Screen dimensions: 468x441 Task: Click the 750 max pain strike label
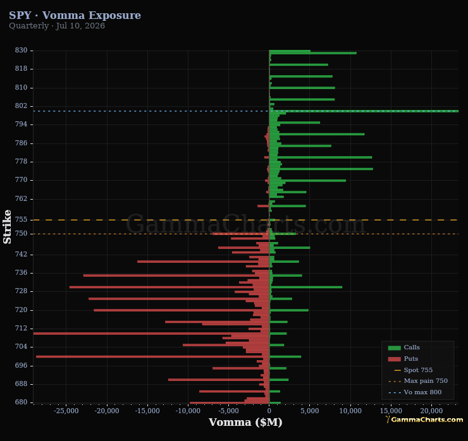point(21,234)
